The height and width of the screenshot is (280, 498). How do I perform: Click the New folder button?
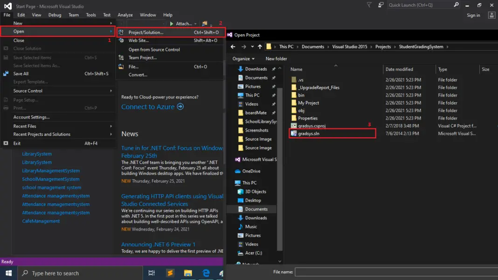point(276,59)
